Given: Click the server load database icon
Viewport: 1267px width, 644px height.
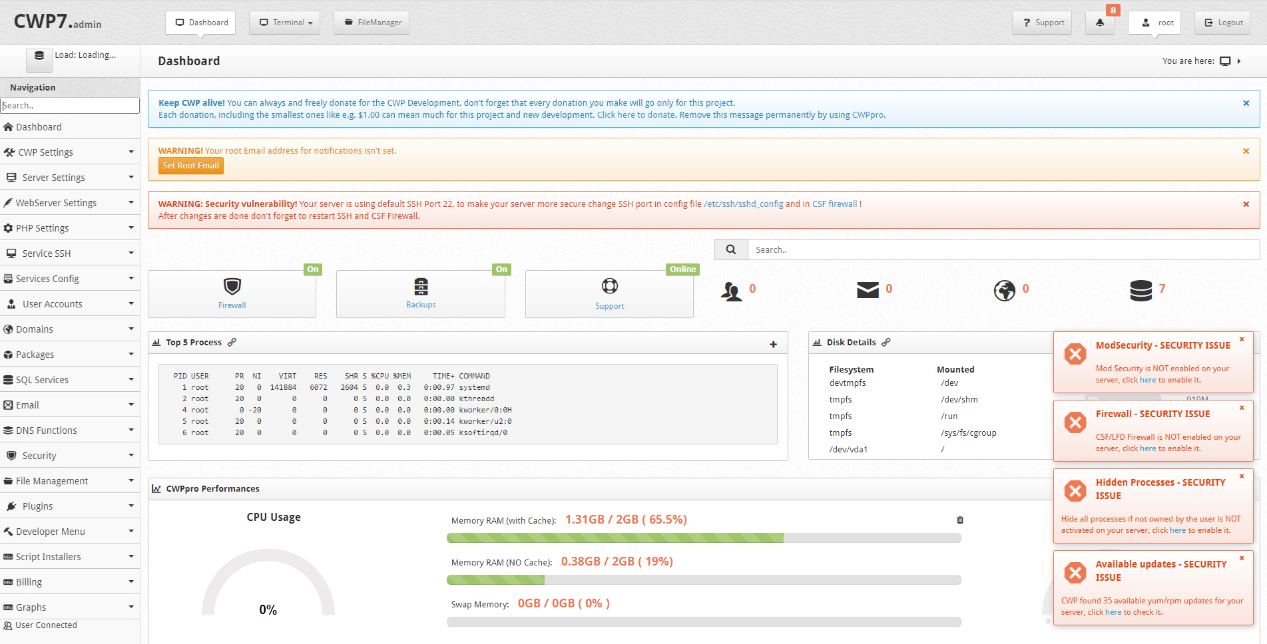Looking at the screenshot, I should tap(39, 59).
